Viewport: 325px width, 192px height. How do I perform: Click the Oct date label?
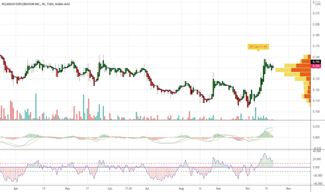(247, 189)
